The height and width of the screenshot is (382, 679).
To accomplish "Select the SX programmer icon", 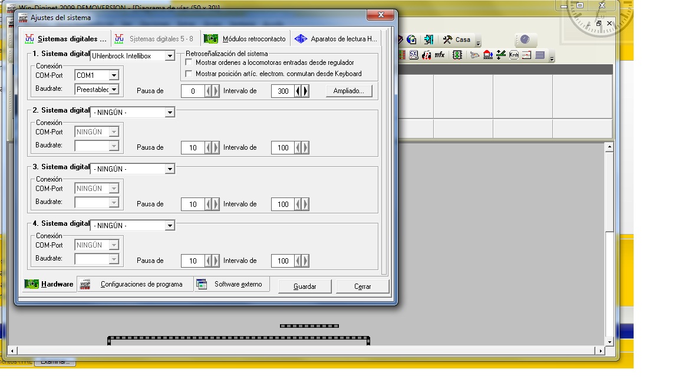I will click(414, 55).
